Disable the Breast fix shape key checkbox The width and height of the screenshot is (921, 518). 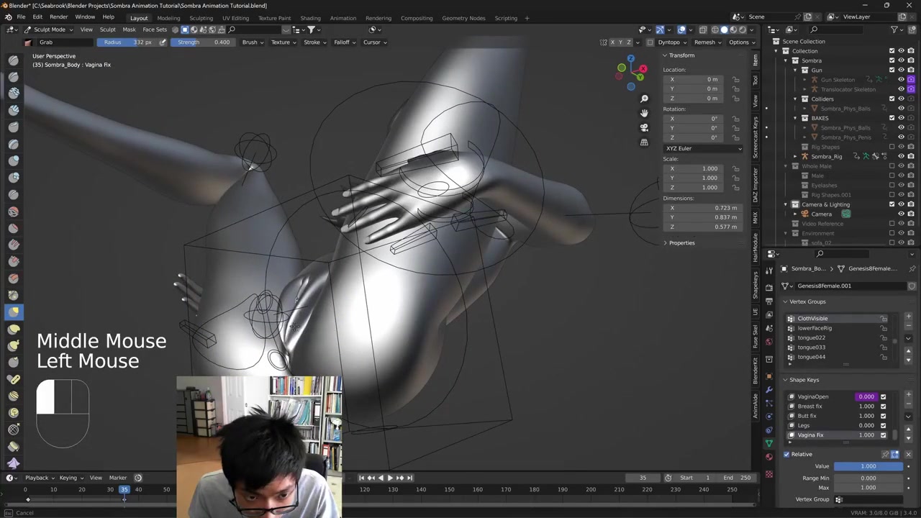[x=883, y=406]
